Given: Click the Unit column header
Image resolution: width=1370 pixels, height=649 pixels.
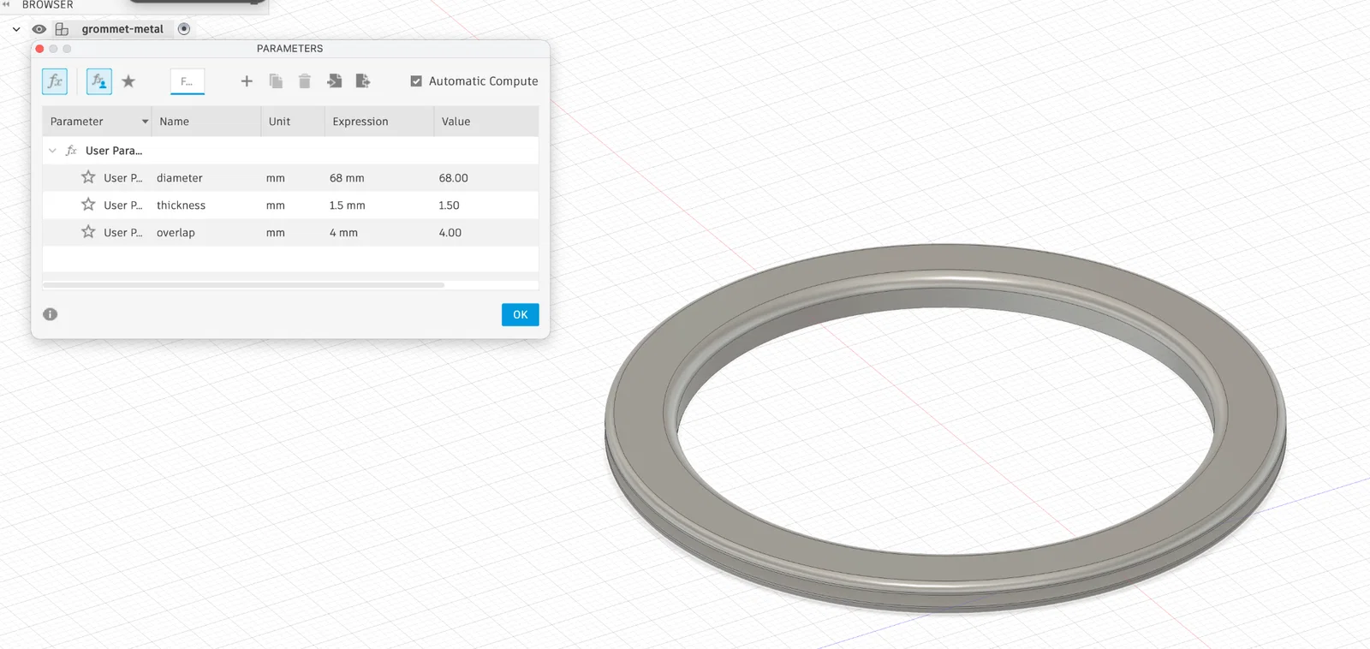Looking at the screenshot, I should coord(293,122).
